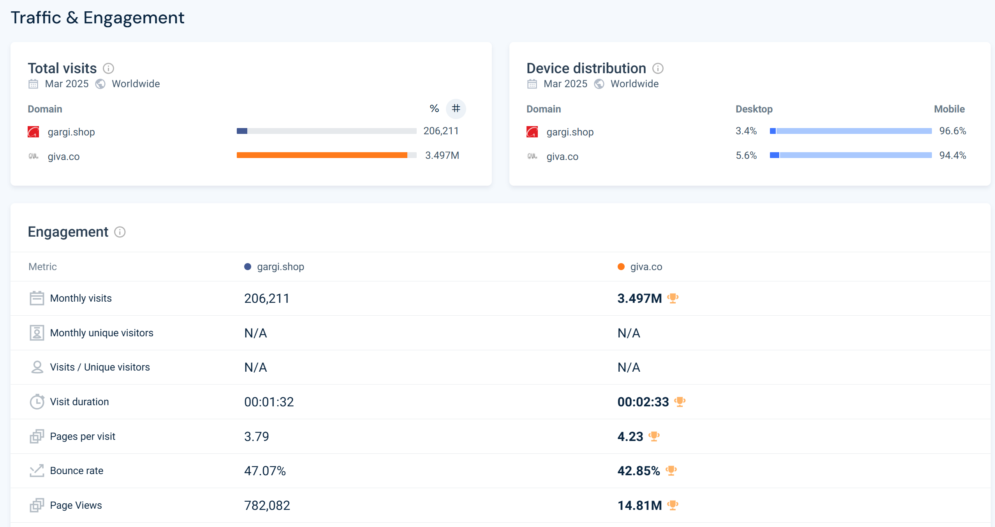Viewport: 995px width, 527px height.
Task: Click the Traffic & Engagement heading
Action: [97, 18]
